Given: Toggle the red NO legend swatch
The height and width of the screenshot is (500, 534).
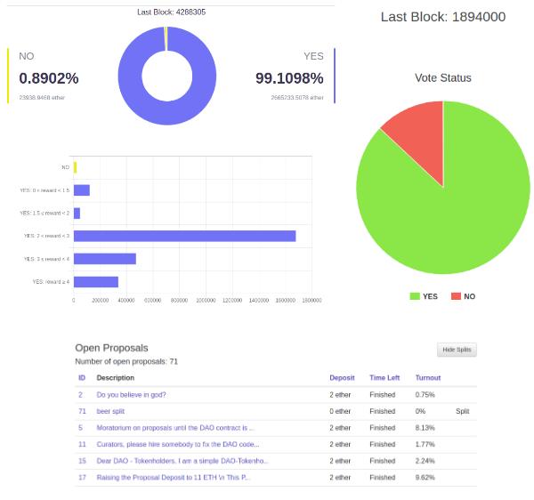Looking at the screenshot, I should [x=457, y=296].
